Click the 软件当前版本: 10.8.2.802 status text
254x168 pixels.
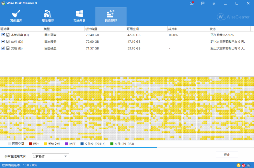click(20, 165)
